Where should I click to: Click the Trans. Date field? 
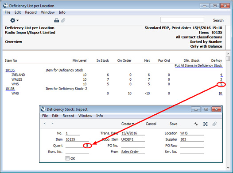coord(133,133)
